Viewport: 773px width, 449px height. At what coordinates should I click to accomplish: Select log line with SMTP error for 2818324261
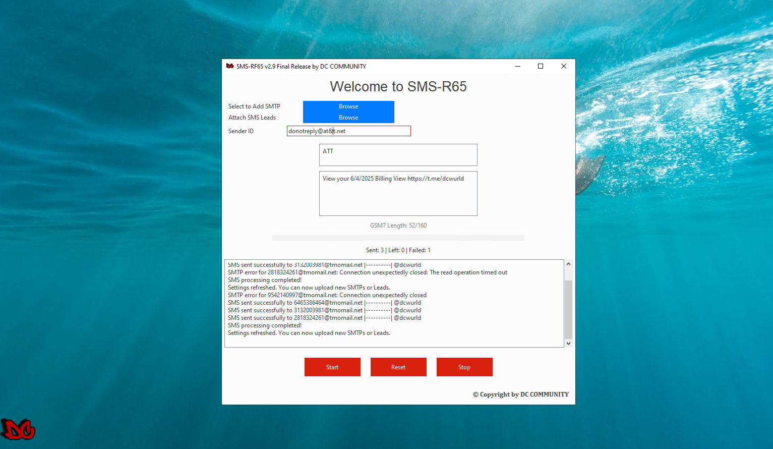click(368, 272)
